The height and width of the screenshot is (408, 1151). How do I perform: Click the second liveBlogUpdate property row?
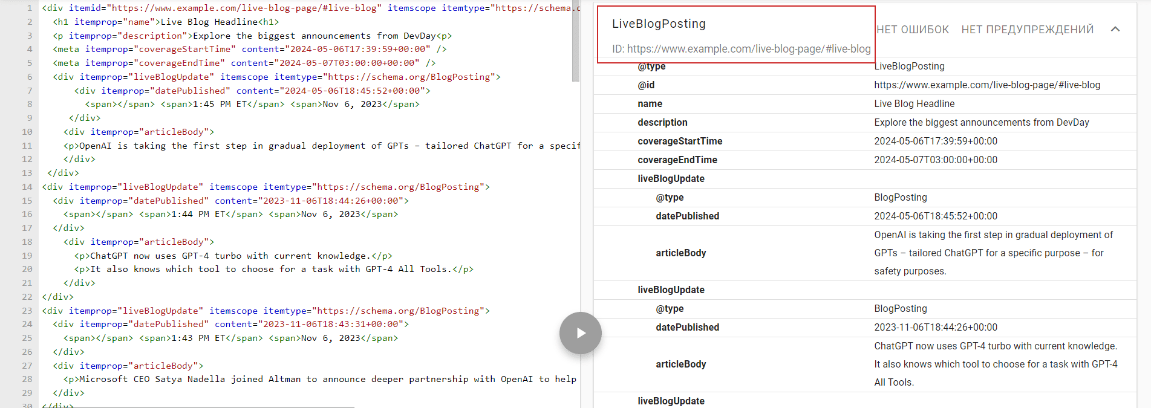point(865,290)
